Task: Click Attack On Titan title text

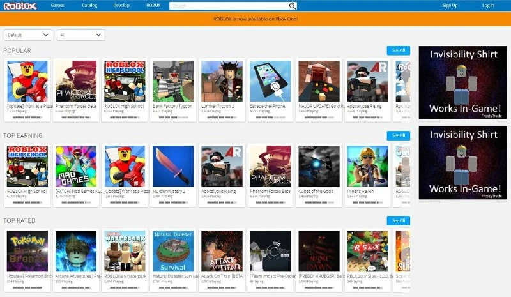Action: [x=222, y=276]
